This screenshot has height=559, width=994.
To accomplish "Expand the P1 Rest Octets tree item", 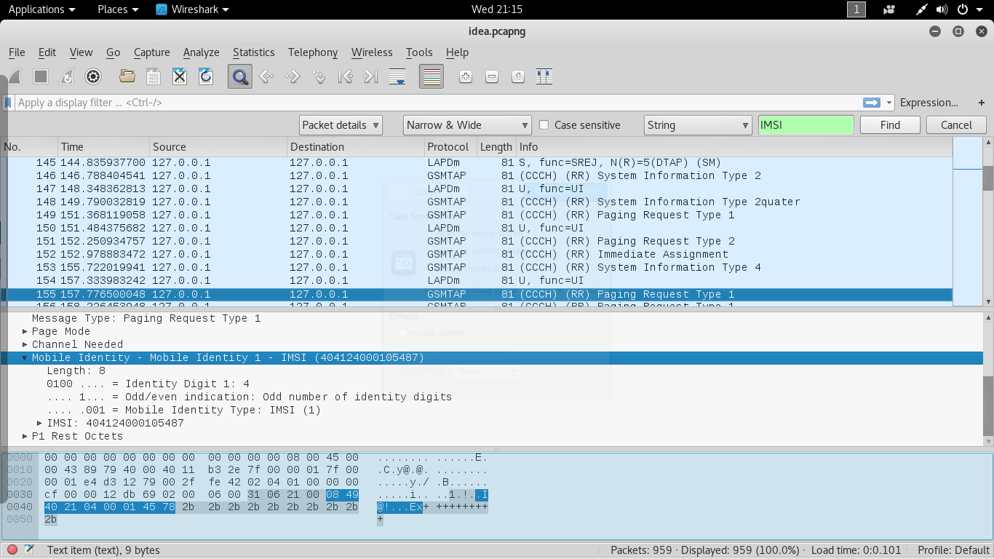I will click(x=25, y=436).
